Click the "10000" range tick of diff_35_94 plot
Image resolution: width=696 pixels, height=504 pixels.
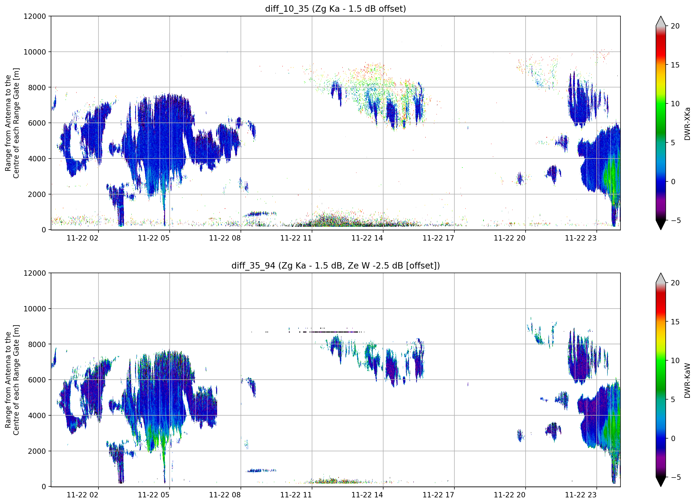35,309
